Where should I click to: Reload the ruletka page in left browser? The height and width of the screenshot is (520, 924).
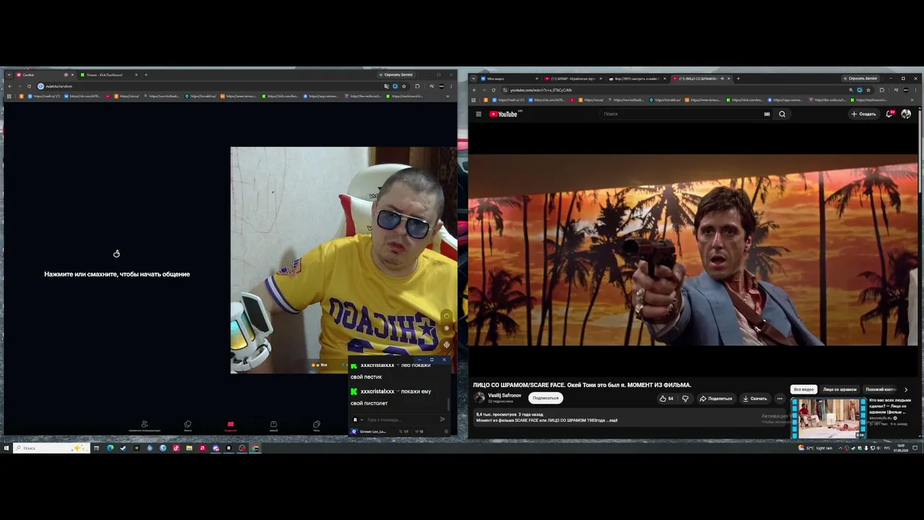[30, 87]
